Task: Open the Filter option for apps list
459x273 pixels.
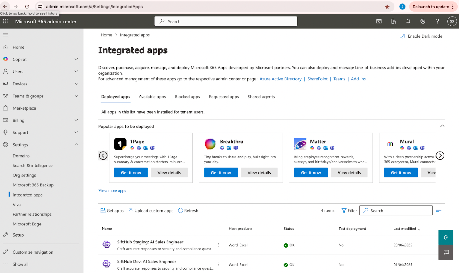Action: point(349,211)
